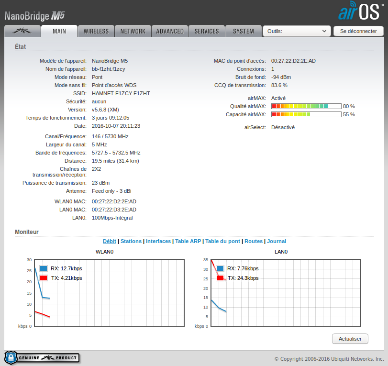
Task: Open the NETWORK tab
Action: (x=133, y=31)
